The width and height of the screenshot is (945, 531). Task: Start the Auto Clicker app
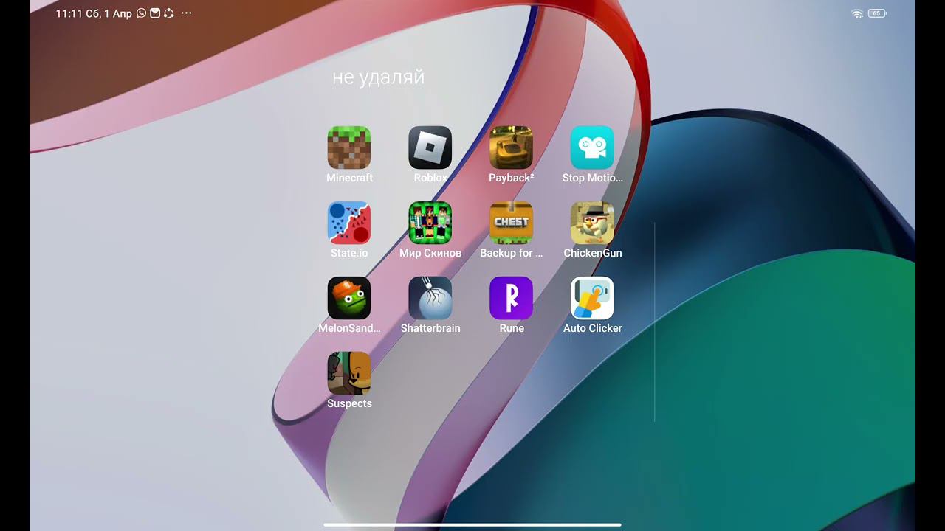(592, 298)
